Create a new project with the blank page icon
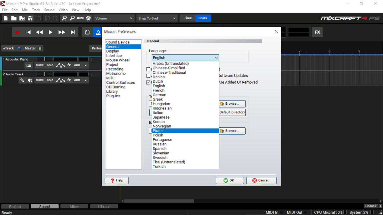The image size is (383, 215). 6,18
